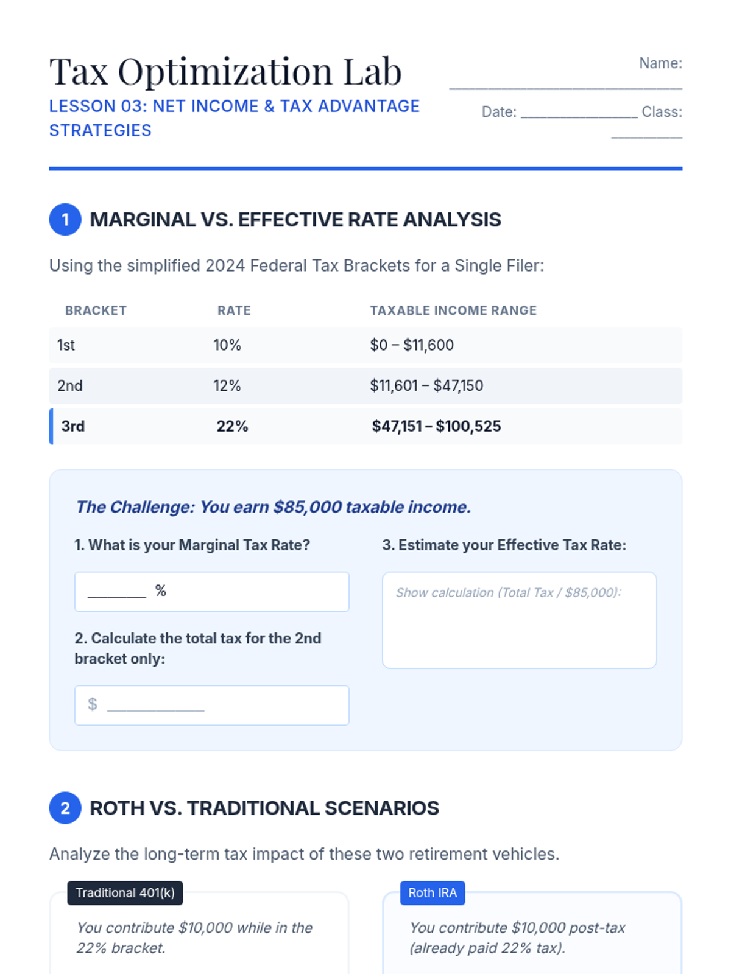Click the Effective Tax Rate calculation box

coord(520,620)
